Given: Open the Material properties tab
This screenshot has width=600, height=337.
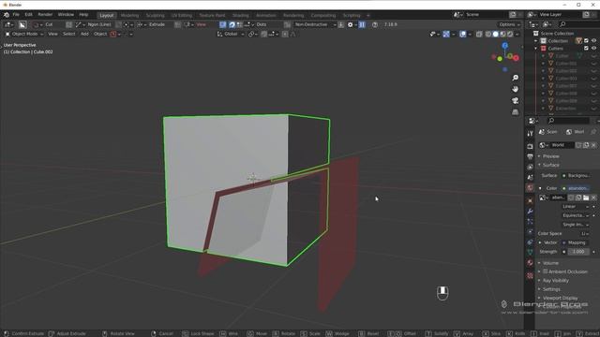Looking at the screenshot, I should 530,262.
